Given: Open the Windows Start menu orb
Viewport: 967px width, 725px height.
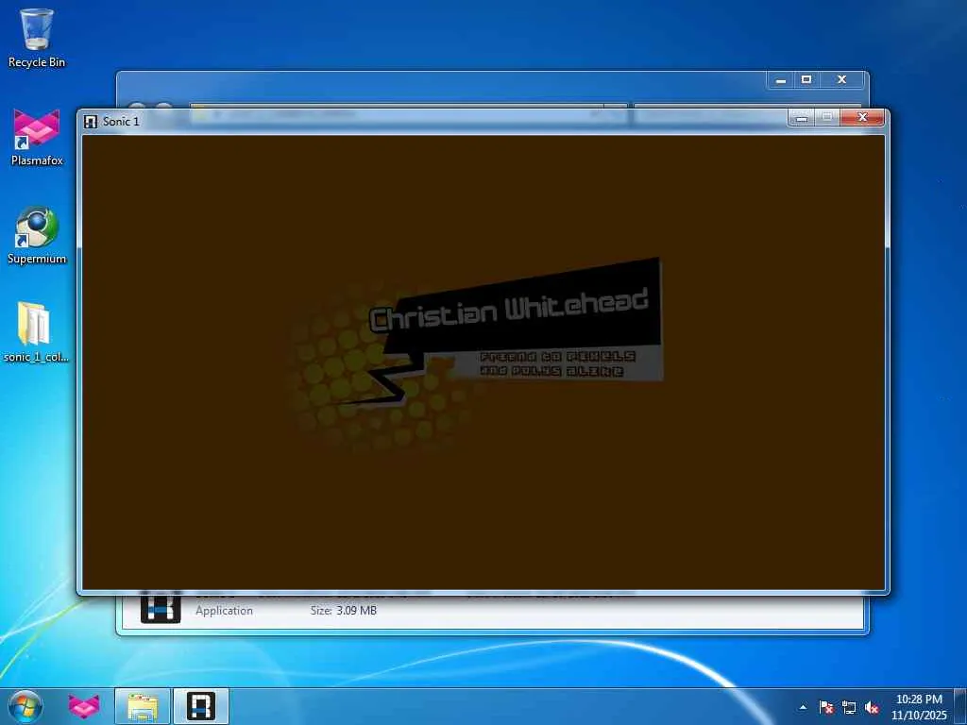Looking at the screenshot, I should (x=25, y=706).
